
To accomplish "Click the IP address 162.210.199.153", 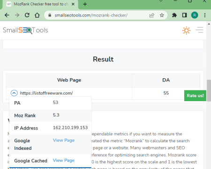I will (x=70, y=128).
